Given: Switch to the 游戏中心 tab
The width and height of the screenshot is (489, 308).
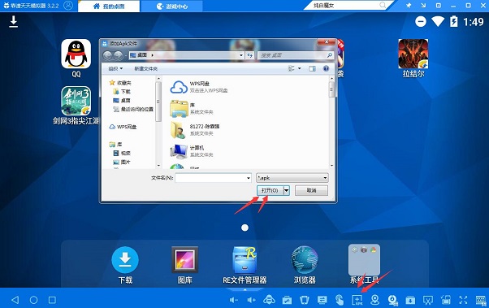Looking at the screenshot, I should coord(172,7).
